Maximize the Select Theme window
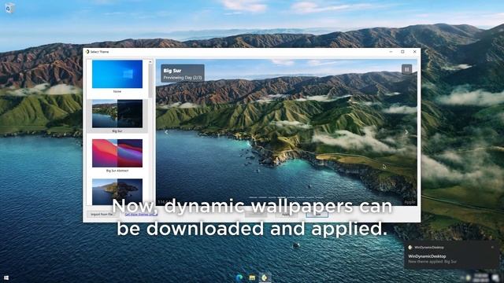The height and width of the screenshot is (283, 504). tap(402, 52)
